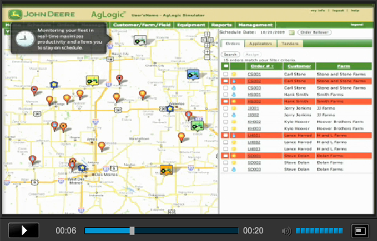Select the blue tractor on the map
377x241 pixels.
point(193,74)
